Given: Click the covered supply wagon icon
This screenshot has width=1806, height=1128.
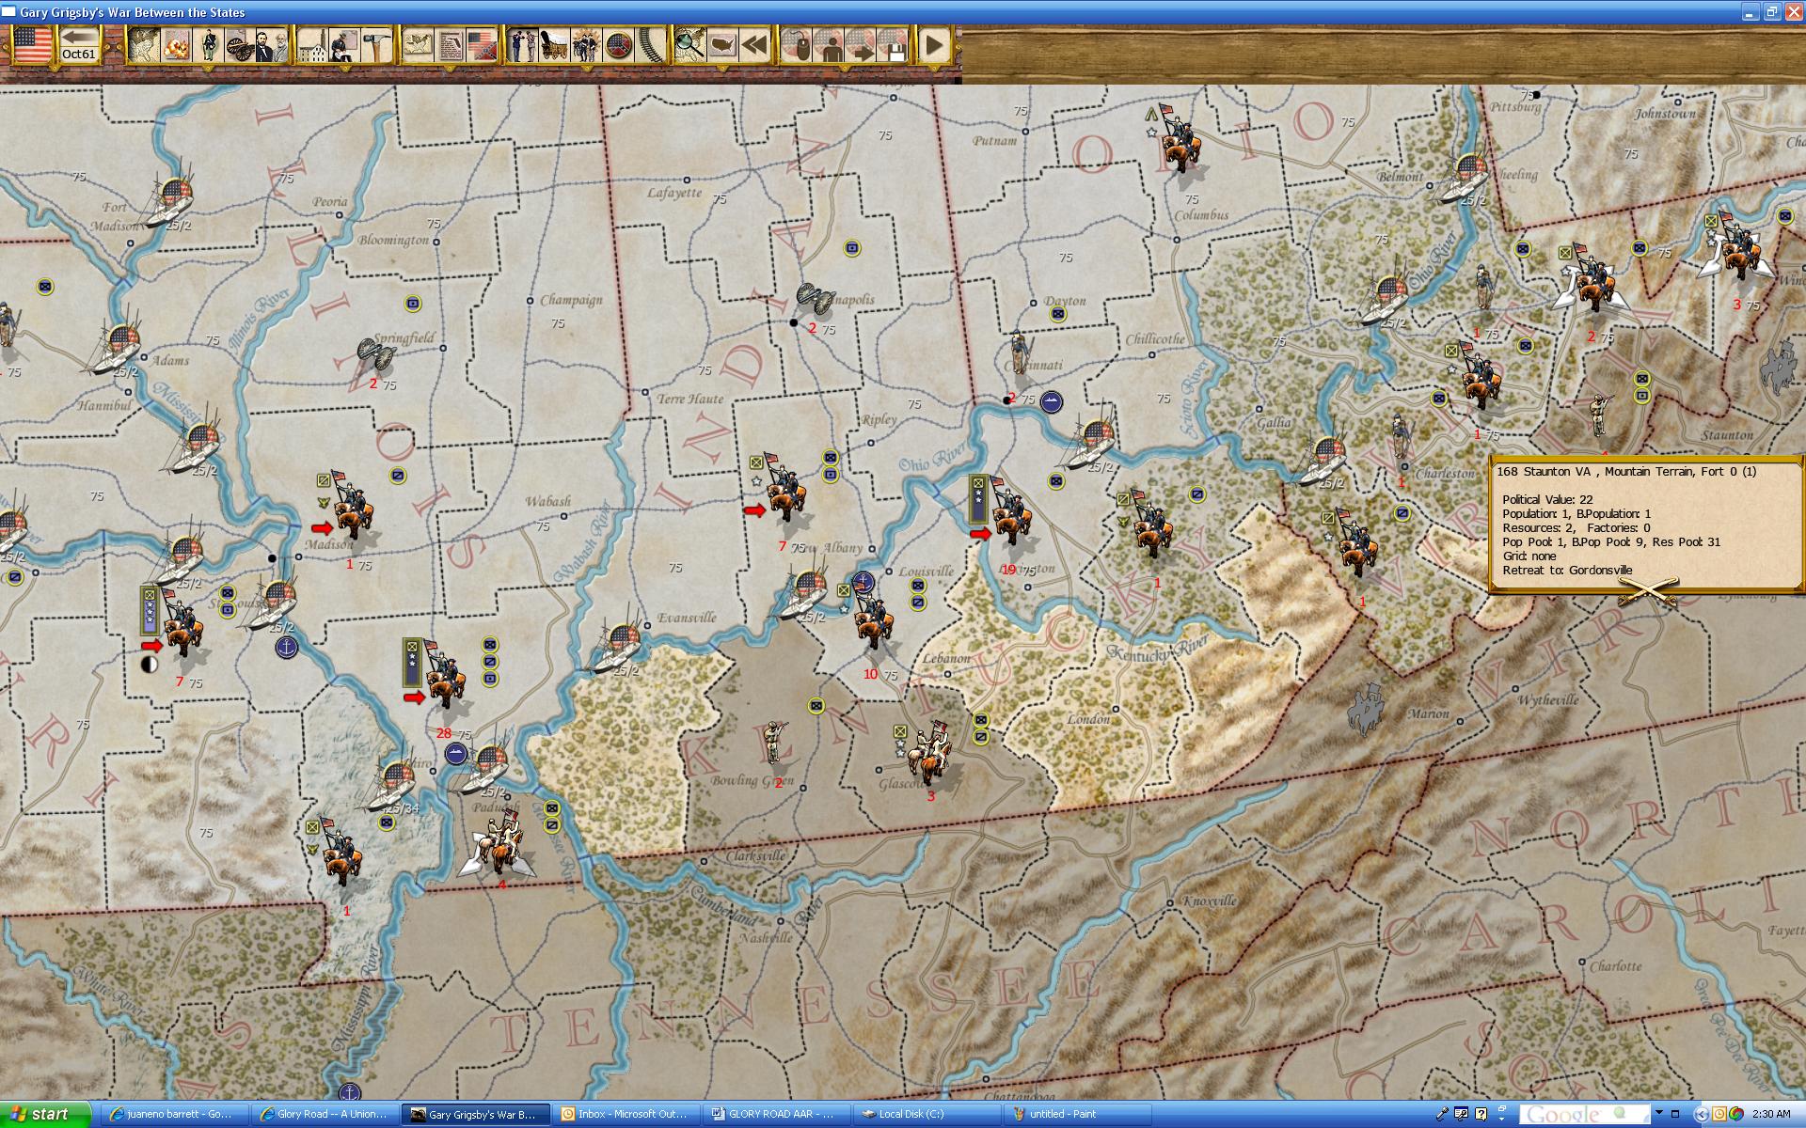Looking at the screenshot, I should click(x=555, y=44).
